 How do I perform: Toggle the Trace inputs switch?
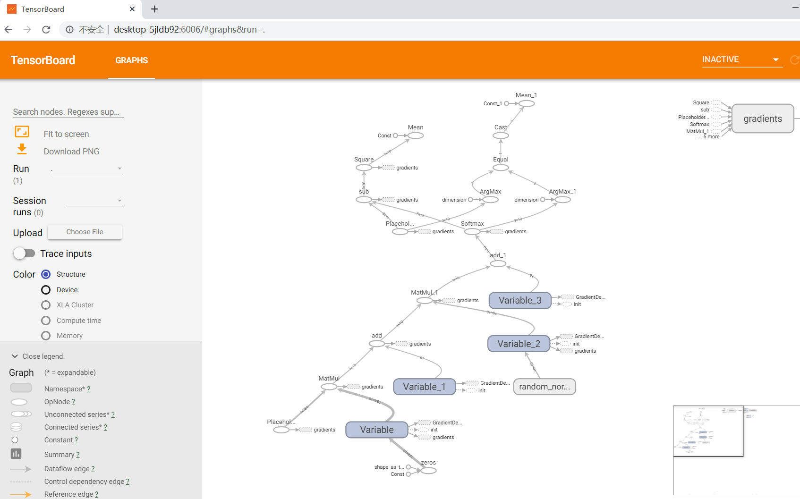click(x=24, y=254)
